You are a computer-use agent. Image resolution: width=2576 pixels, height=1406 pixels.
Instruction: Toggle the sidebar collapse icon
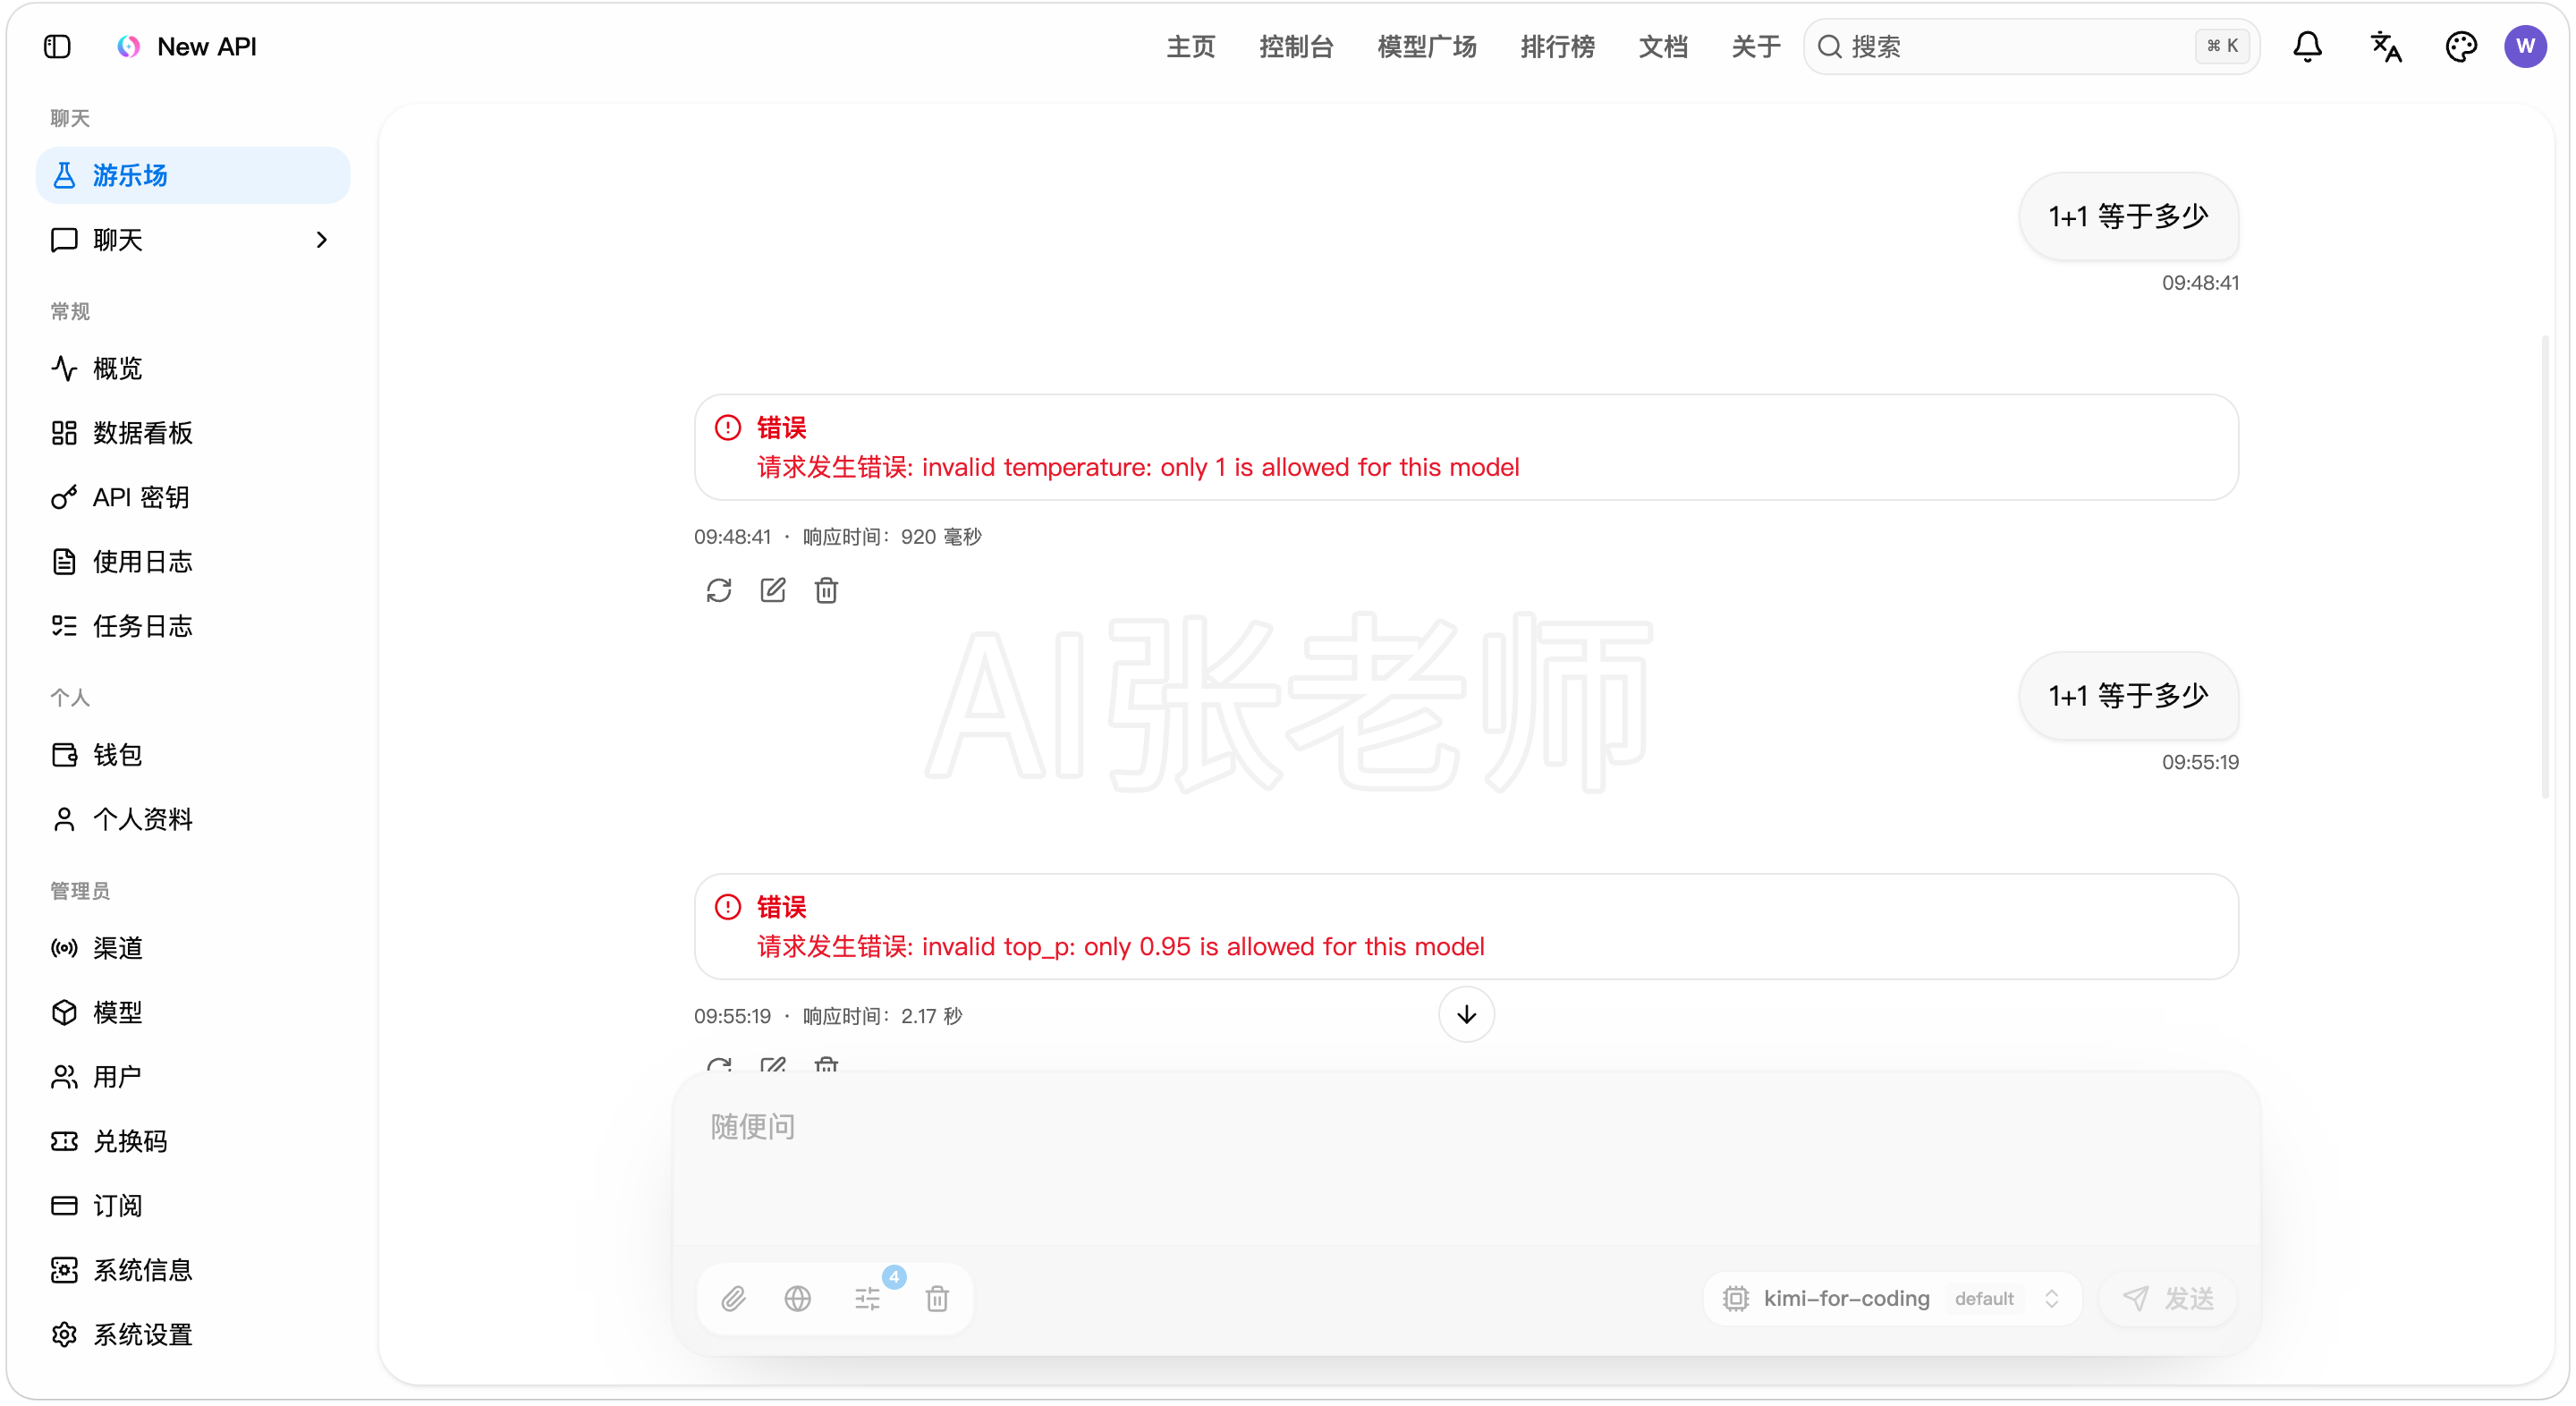(x=57, y=47)
